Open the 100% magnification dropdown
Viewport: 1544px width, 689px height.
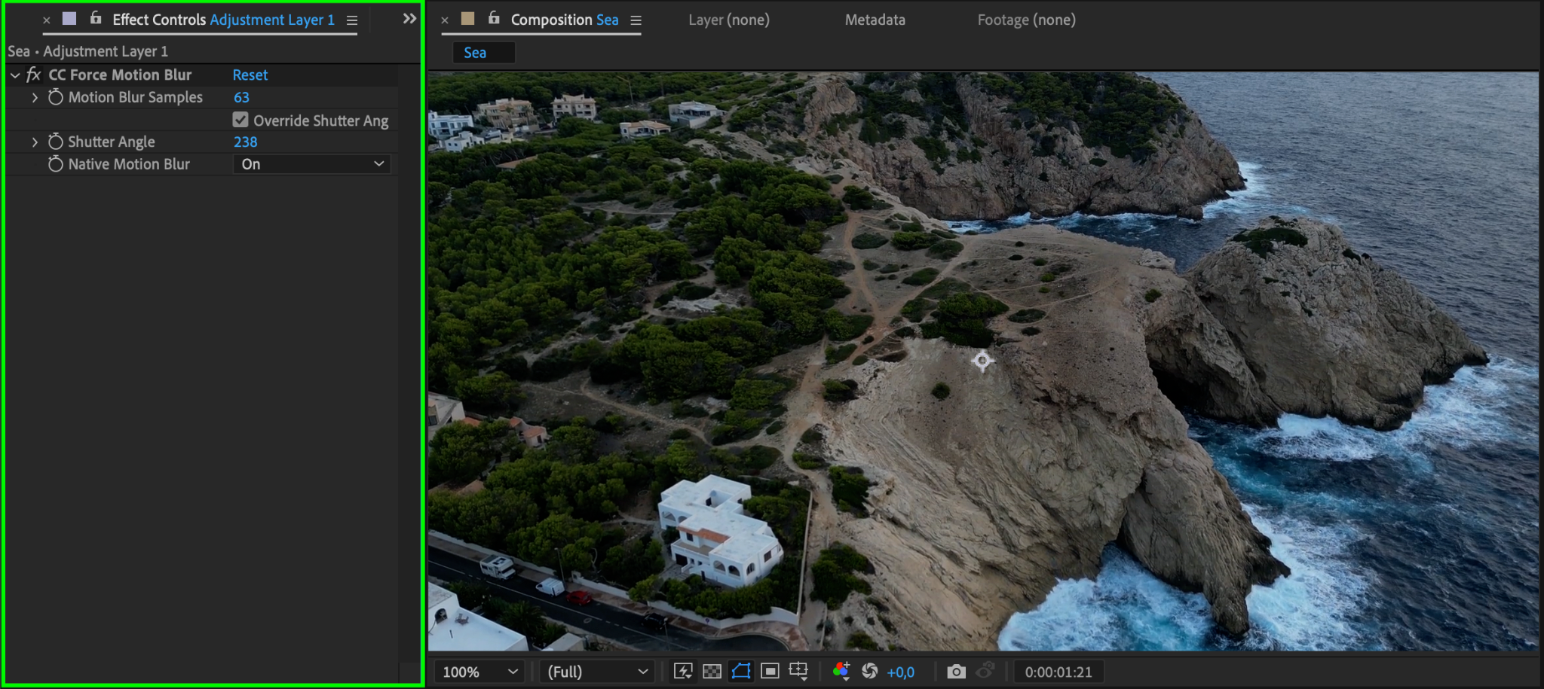[479, 672]
